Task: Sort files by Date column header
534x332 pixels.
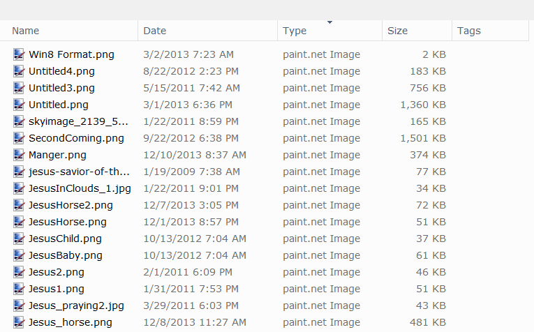Action: [155, 31]
